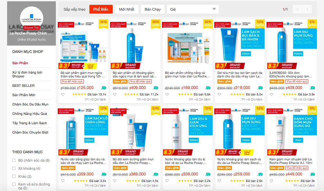Open the Giá price sort dropdown

(193, 9)
